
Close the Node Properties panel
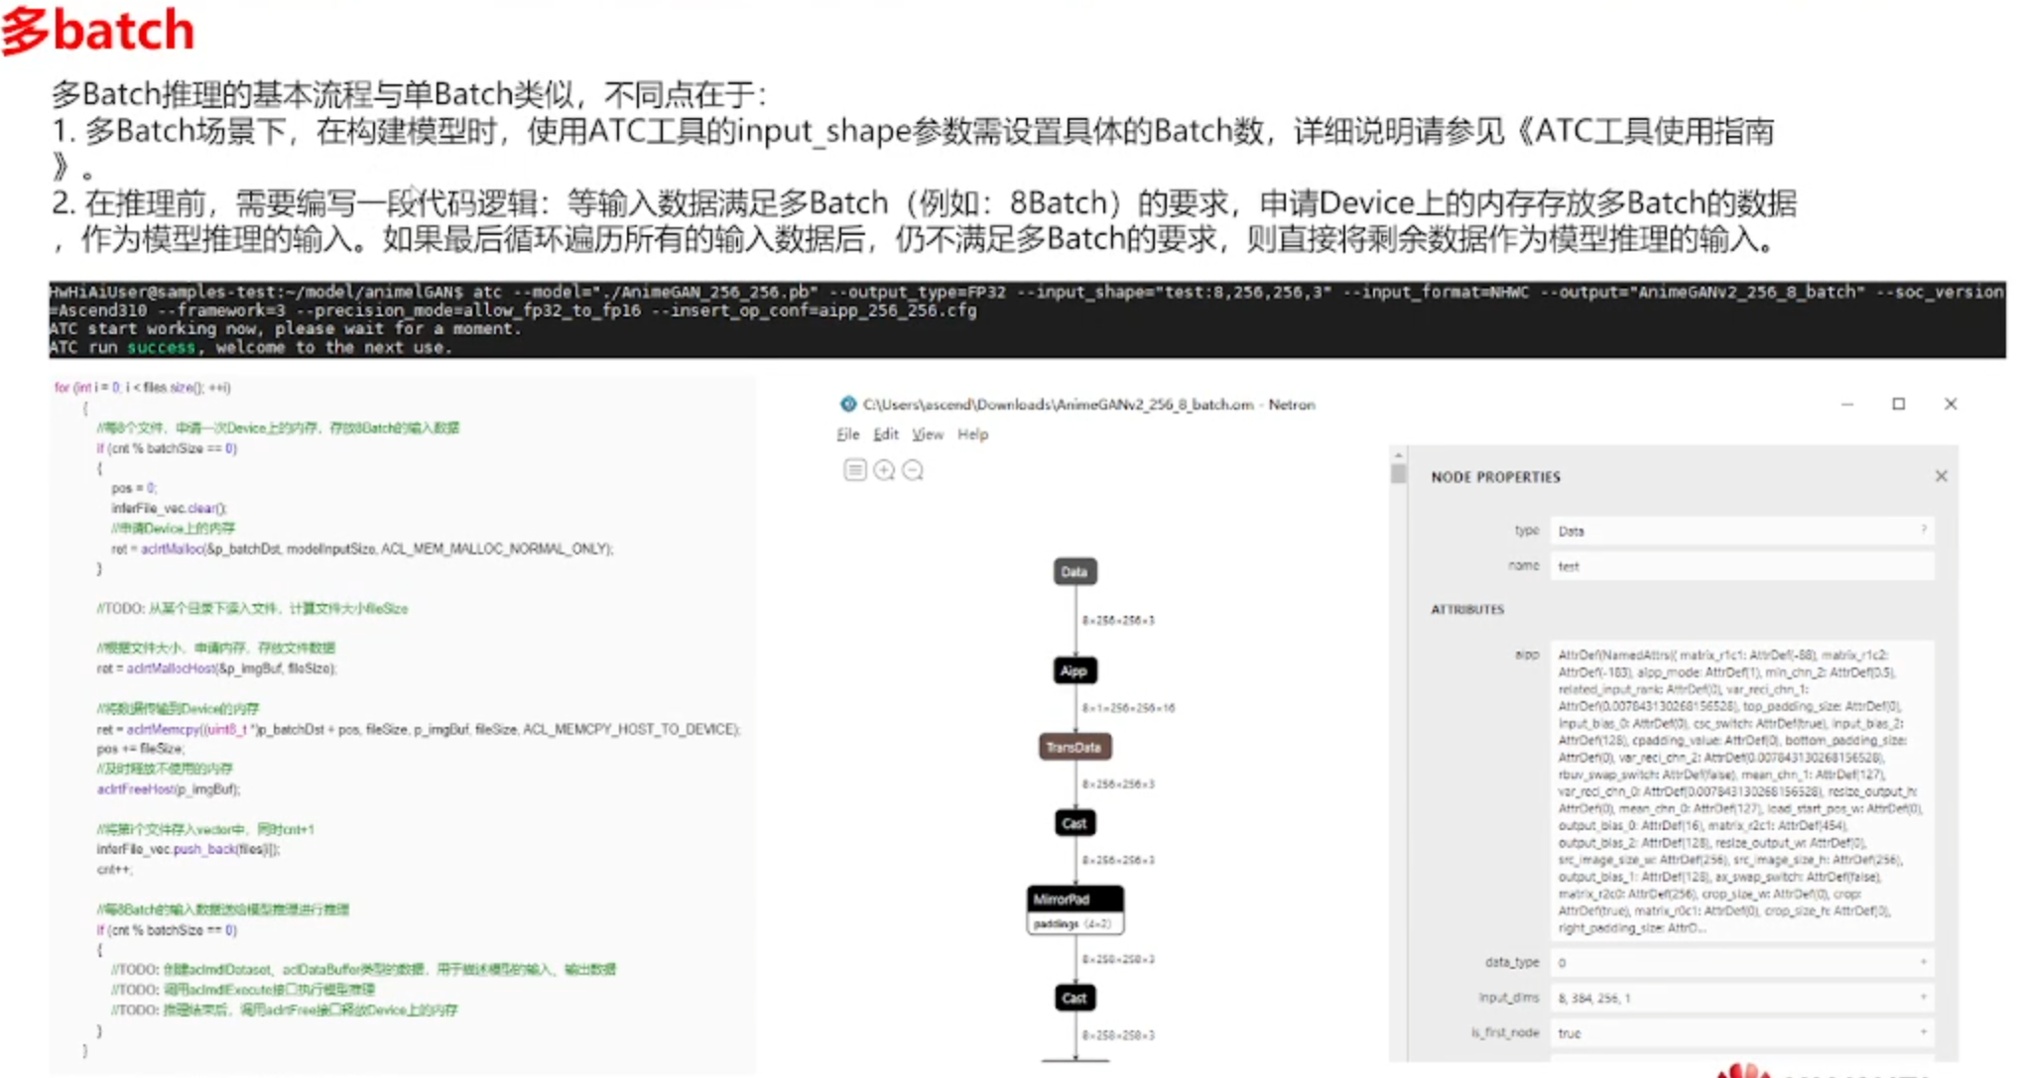pos(1941,476)
